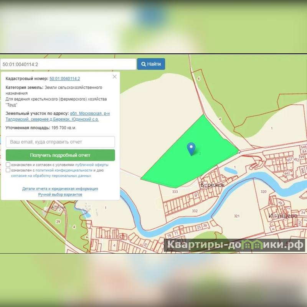Click the email input field
Image resolution: width=307 pixels, height=307 pixels.
coord(60,142)
